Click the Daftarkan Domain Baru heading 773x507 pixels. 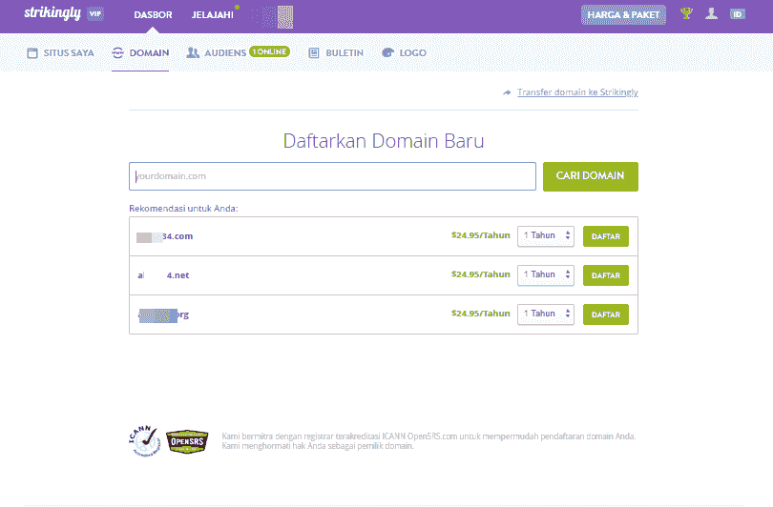[x=384, y=141]
